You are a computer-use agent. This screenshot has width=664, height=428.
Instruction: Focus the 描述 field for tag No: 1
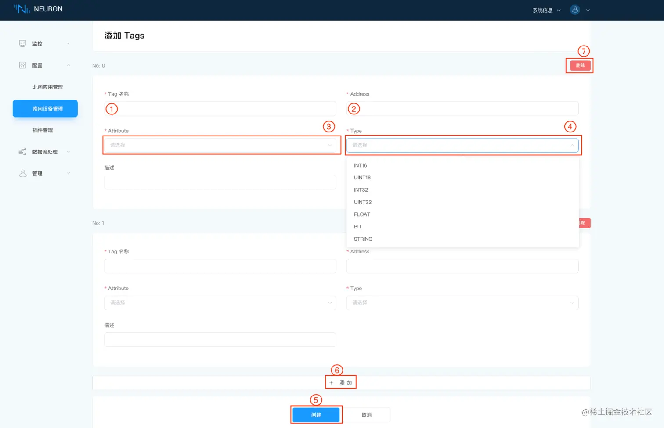coord(220,339)
